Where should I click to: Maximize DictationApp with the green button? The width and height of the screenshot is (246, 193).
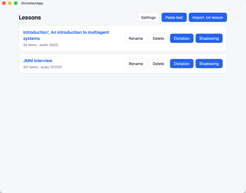(16, 3)
